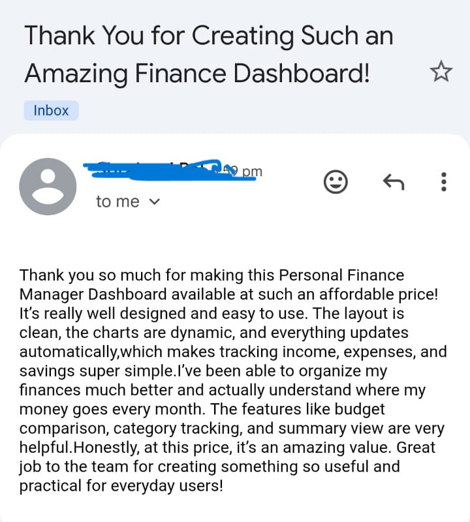
Task: Click the Inbox label chip
Action: pos(51,110)
